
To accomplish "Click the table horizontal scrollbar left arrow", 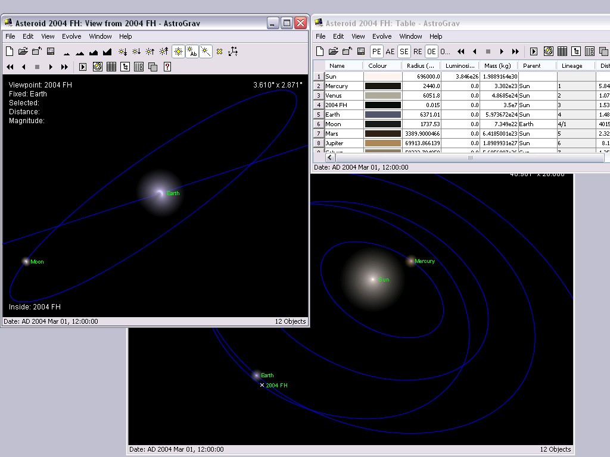I will [330, 157].
